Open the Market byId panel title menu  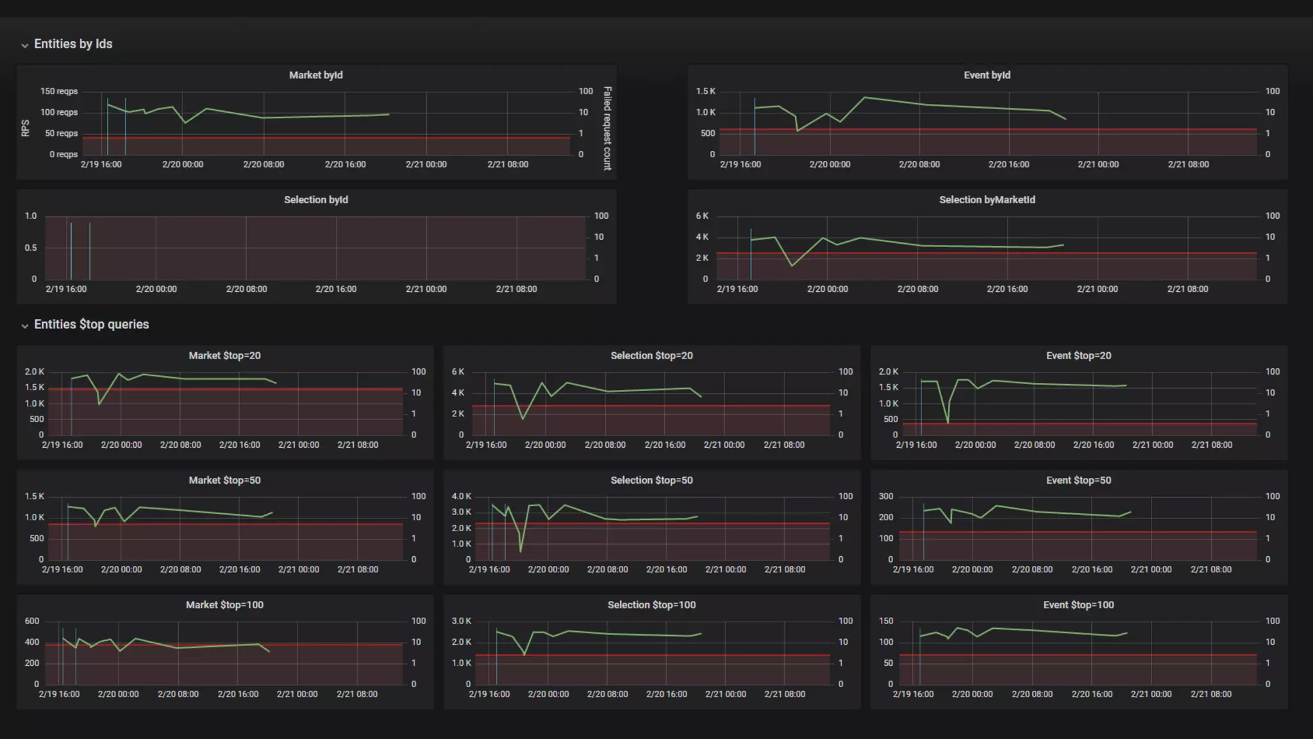click(x=315, y=75)
